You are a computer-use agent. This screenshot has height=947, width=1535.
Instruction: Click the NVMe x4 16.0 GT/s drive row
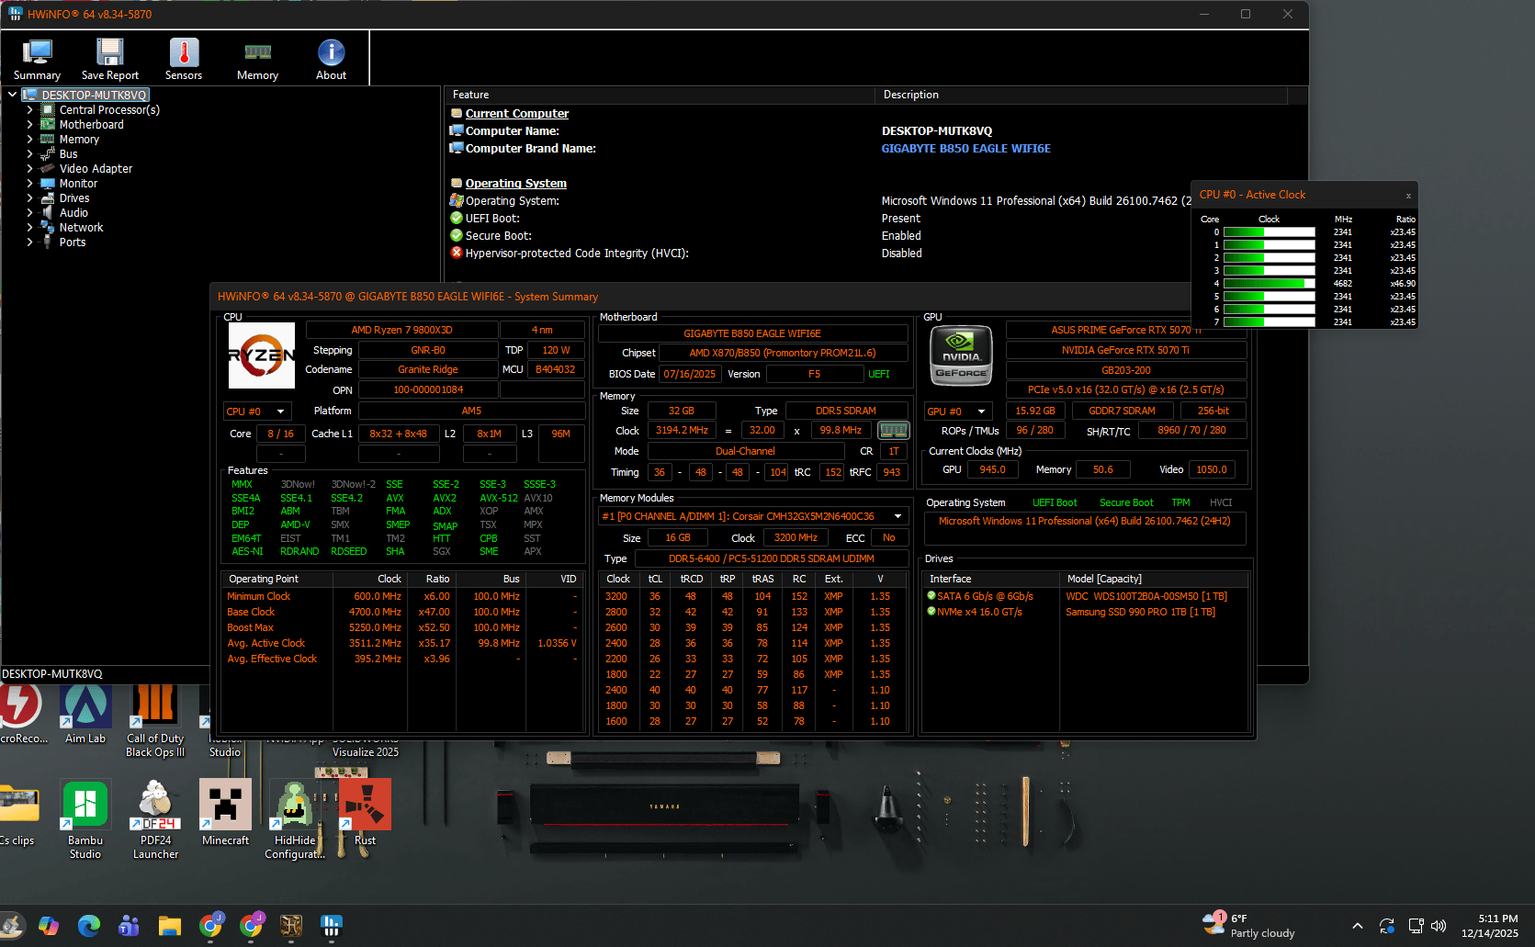pyautogui.click(x=1086, y=613)
